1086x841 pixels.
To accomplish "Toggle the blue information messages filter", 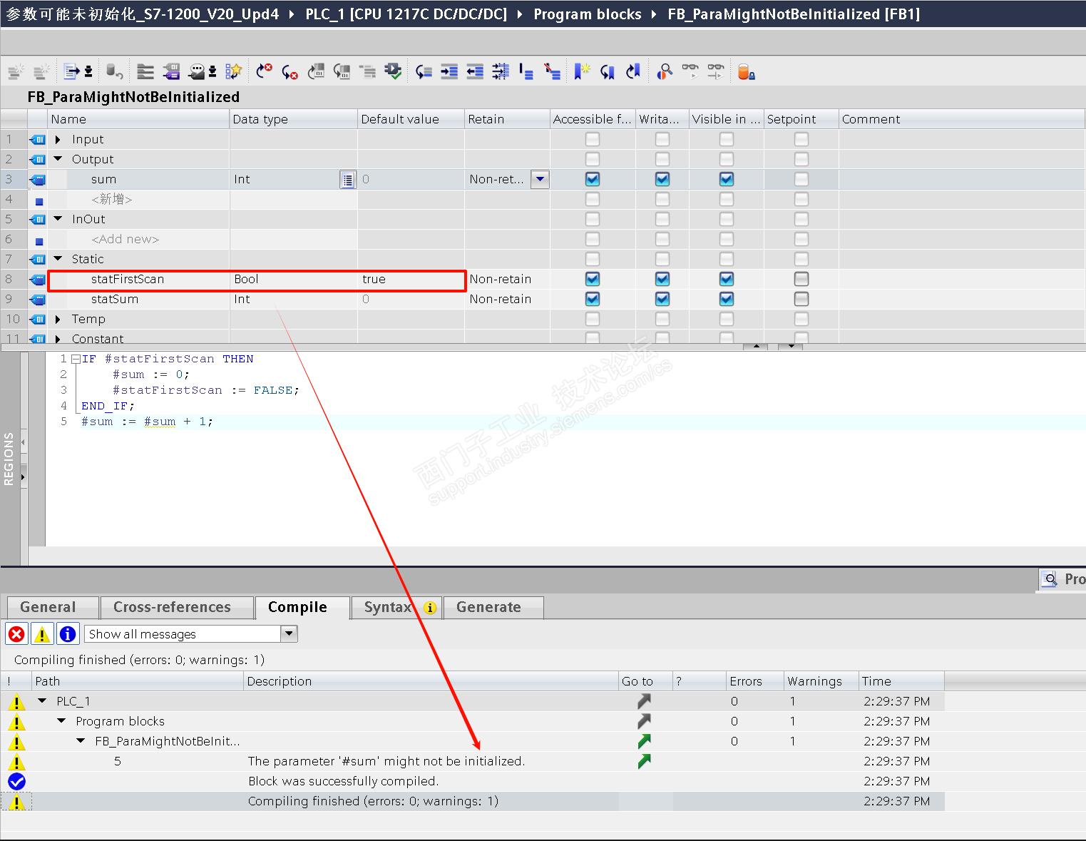I will point(68,633).
